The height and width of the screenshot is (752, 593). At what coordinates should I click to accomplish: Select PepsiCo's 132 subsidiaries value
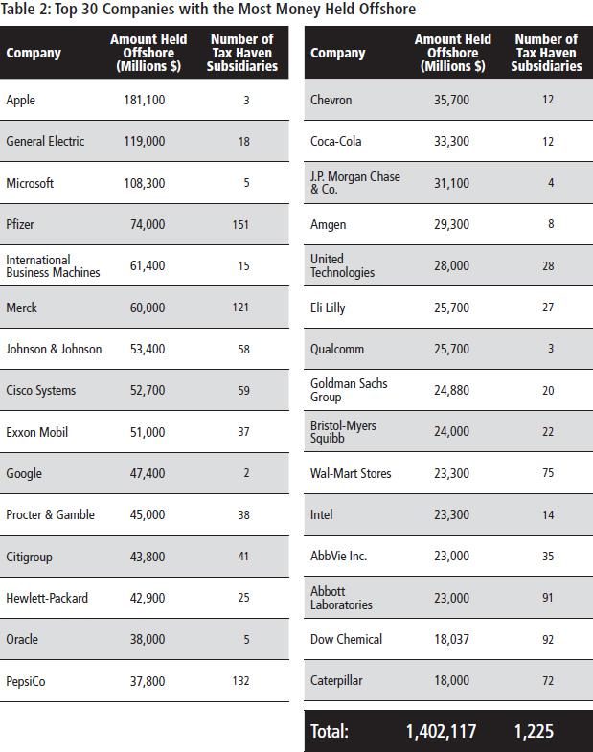pyautogui.click(x=240, y=680)
